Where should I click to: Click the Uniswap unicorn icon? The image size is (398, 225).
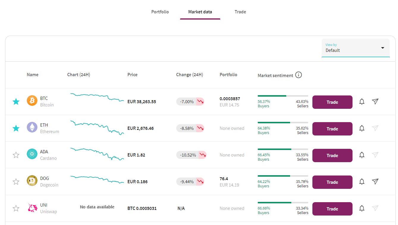pyautogui.click(x=32, y=208)
